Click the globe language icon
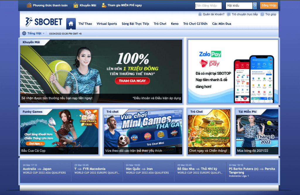 point(24,33)
